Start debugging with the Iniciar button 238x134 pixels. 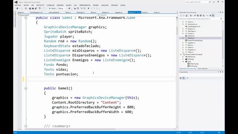coord(52,9)
